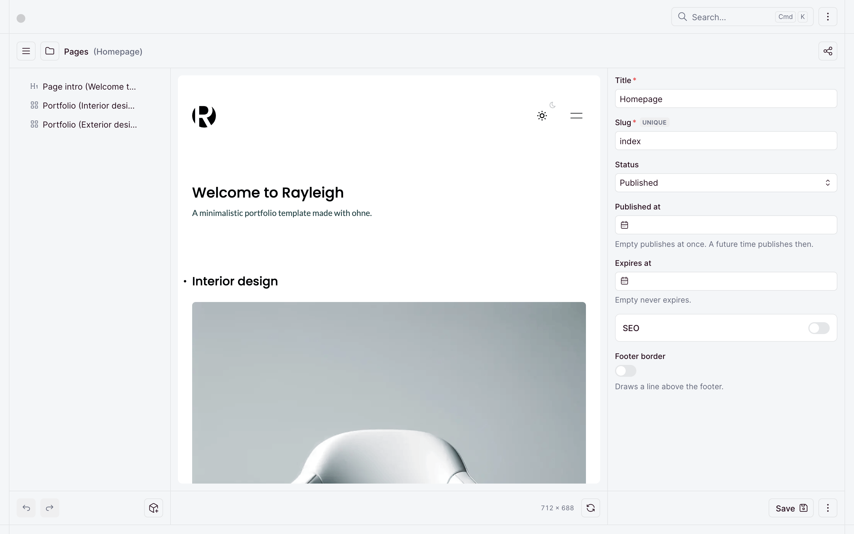The width and height of the screenshot is (854, 534).
Task: Open the hamburger sidebar menu
Action: tap(26, 51)
